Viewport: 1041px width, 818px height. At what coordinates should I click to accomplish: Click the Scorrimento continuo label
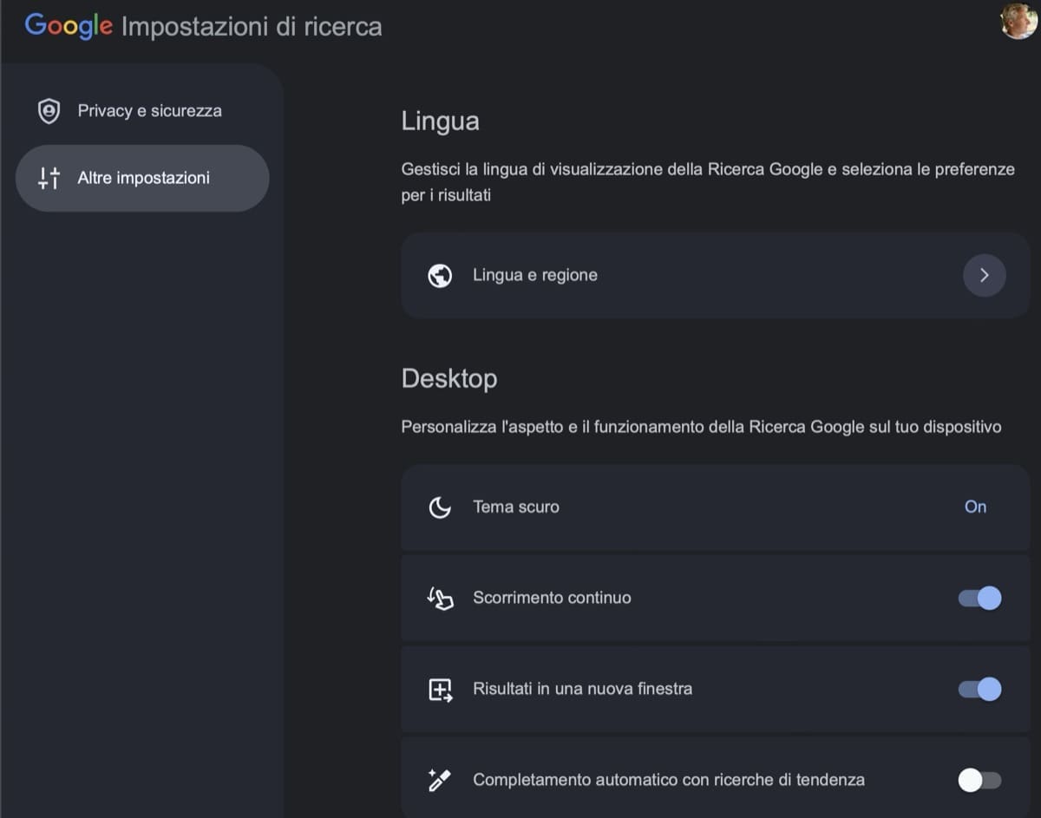(552, 598)
